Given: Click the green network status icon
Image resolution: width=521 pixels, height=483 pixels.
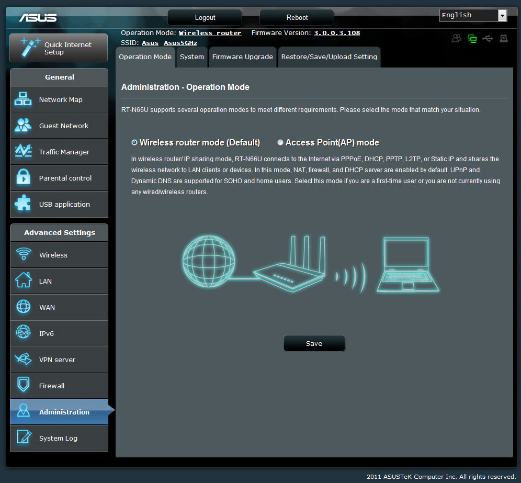Looking at the screenshot, I should (472, 39).
